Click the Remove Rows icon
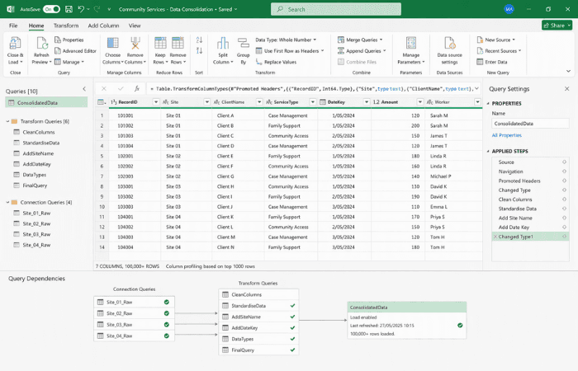578x371 pixels. (x=178, y=43)
